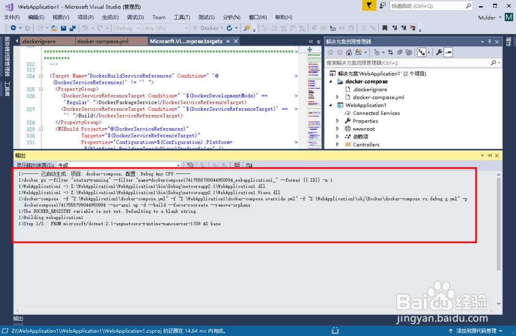Start debugging with the Docker run button
The height and width of the screenshot is (336, 516).
[206, 28]
